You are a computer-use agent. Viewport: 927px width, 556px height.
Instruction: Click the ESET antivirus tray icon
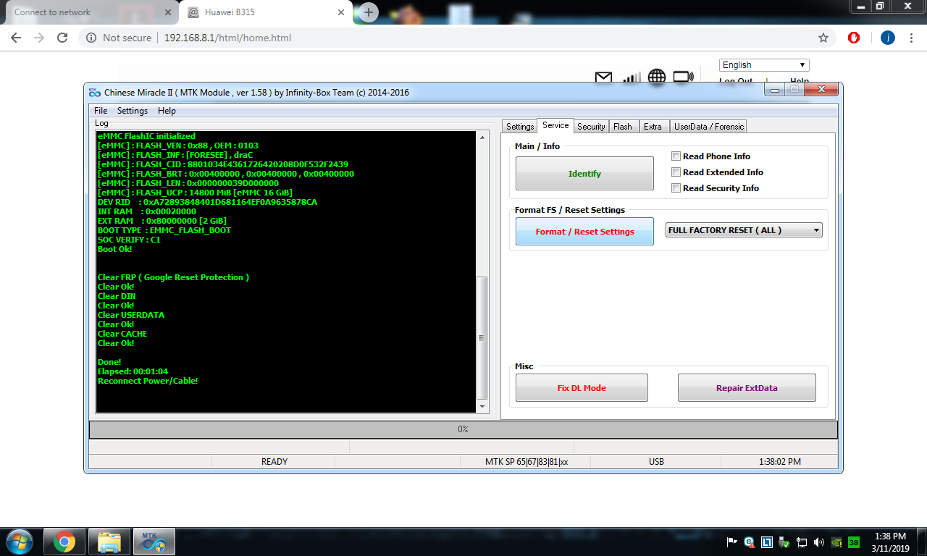click(x=749, y=542)
